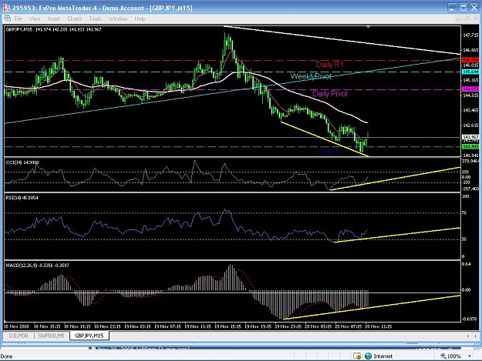Click the Internet zone globe icon
Screen dimensions: 482x361
point(368,356)
